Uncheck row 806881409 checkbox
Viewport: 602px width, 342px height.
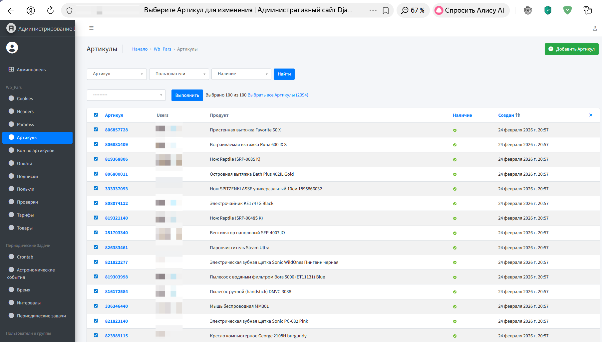pyautogui.click(x=96, y=144)
